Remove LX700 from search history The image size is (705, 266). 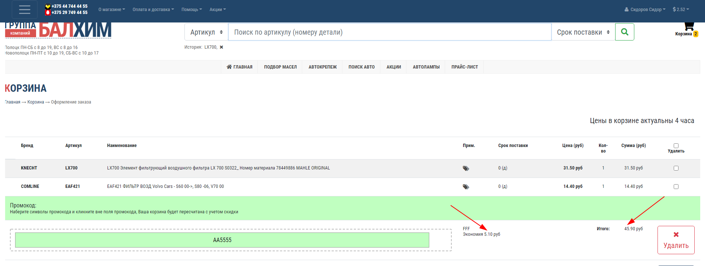pyautogui.click(x=221, y=47)
